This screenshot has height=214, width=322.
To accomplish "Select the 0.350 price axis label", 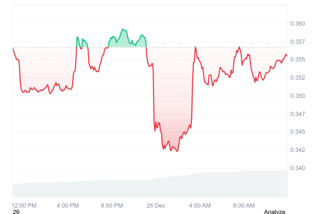I will click(298, 96).
